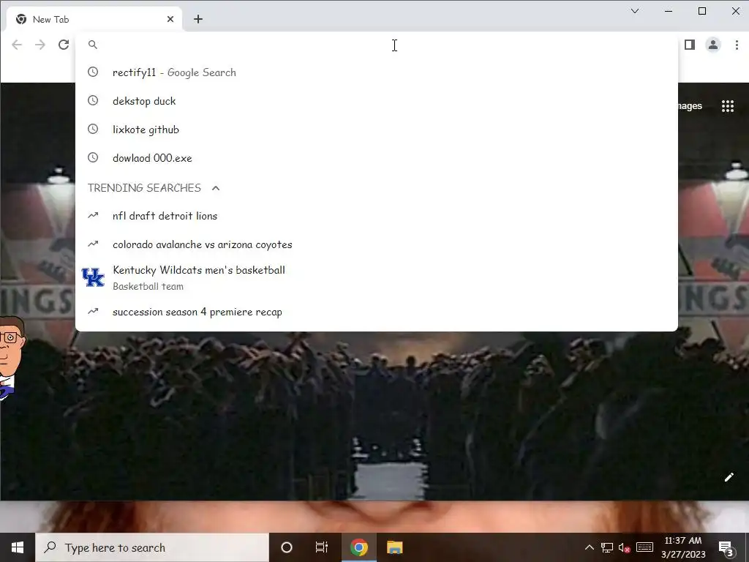Viewport: 749px width, 562px height.
Task: Select the dekstop duck history suggestion
Action: 377,101
